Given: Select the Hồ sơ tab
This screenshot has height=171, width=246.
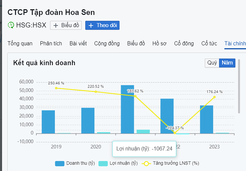Looking at the screenshot, I should click(x=159, y=43).
